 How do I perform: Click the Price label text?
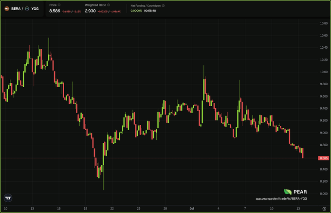coord(53,5)
